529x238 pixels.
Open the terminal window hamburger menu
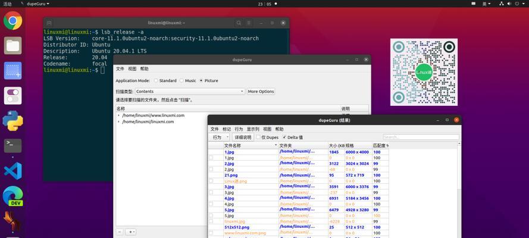(249, 23)
